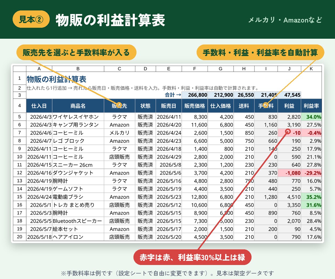Click the メルカリ・Amazonなど subtitle
The width and height of the screenshot is (335, 279).
pyautogui.click(x=285, y=20)
